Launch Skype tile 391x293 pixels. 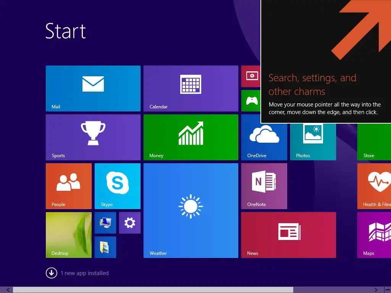click(118, 186)
